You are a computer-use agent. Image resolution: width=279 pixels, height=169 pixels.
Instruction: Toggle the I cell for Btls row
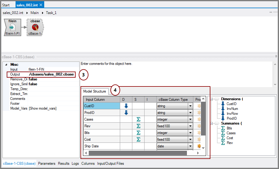(x=150, y=133)
